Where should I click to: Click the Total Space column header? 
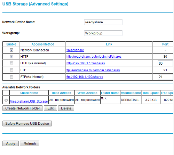click(x=151, y=93)
